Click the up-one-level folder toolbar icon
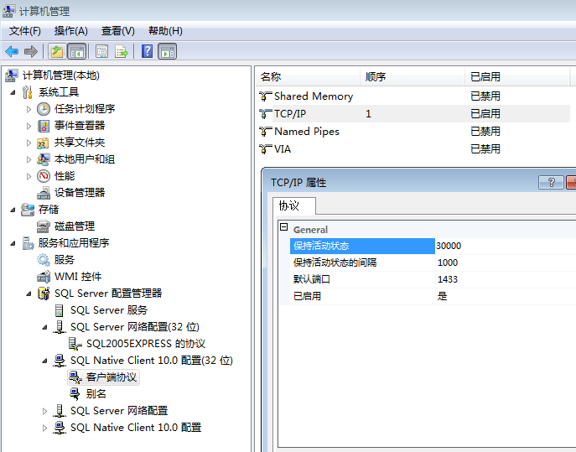This screenshot has height=452, width=576. tap(57, 51)
